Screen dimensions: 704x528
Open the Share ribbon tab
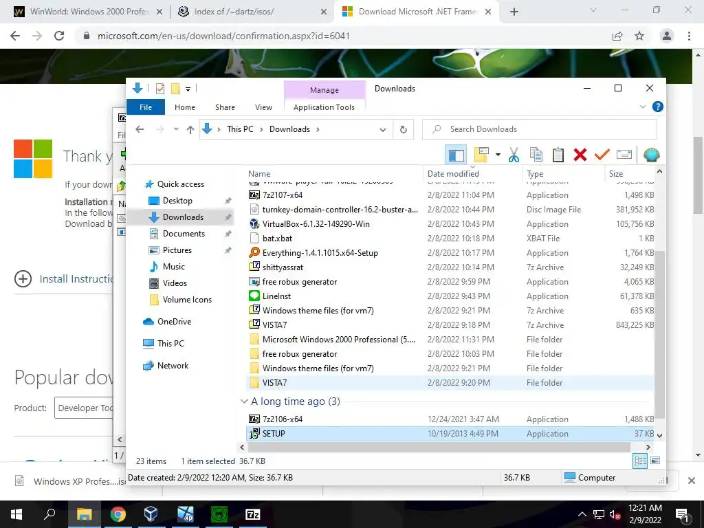(x=225, y=107)
